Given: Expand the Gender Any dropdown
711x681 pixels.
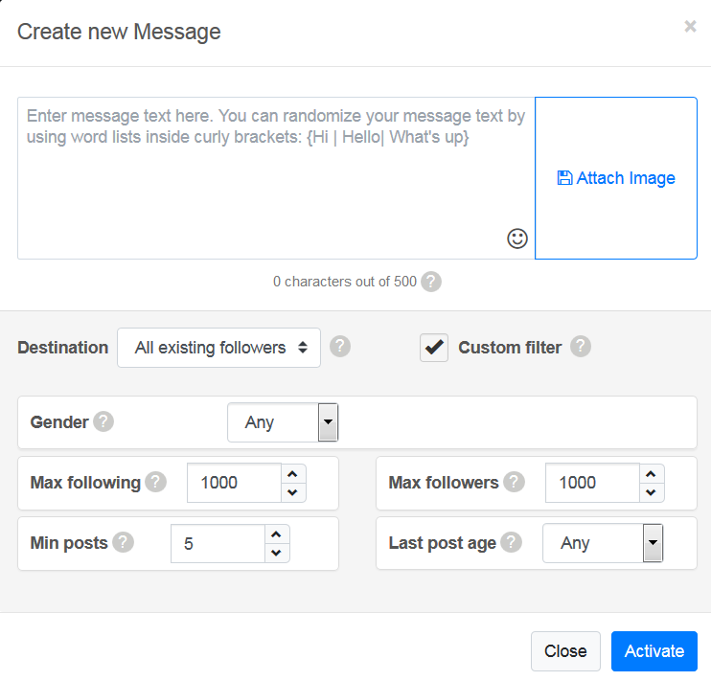Looking at the screenshot, I should pyautogui.click(x=283, y=422).
